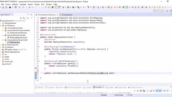Toggle Link with Editor in Project Explorer
The image size is (172, 97).
(24, 18)
